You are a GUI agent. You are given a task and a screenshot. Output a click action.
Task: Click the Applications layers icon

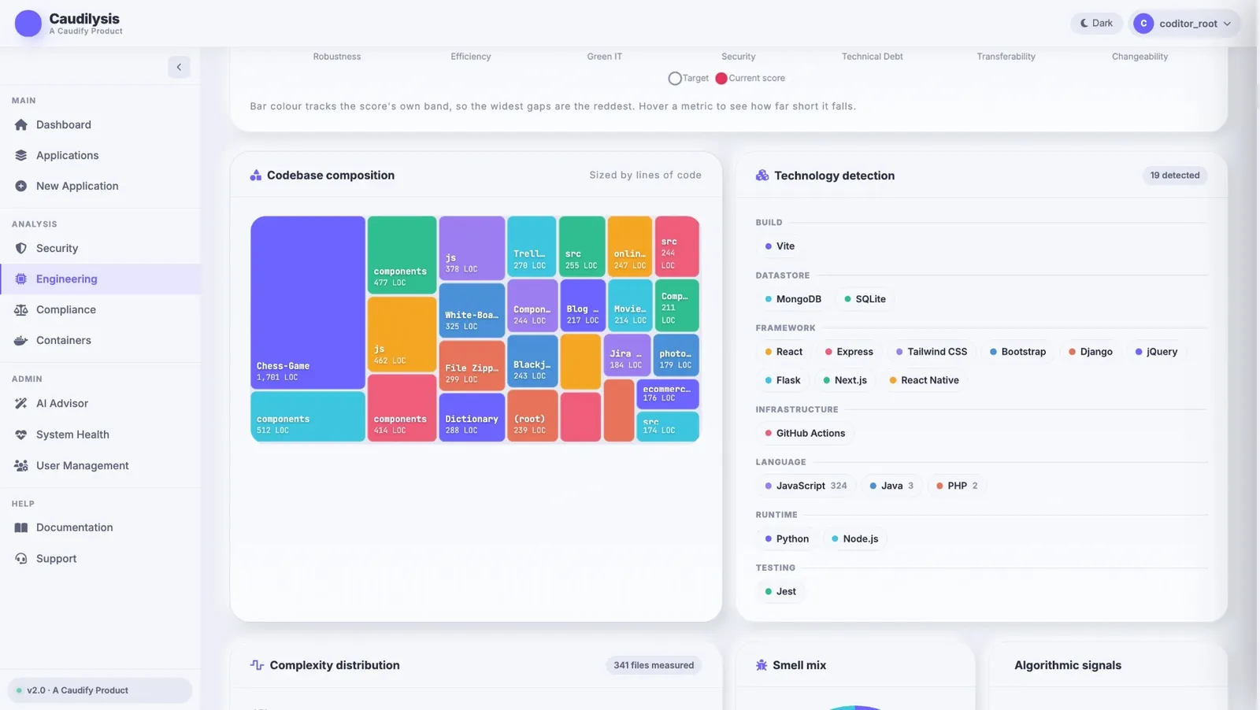pyautogui.click(x=21, y=155)
